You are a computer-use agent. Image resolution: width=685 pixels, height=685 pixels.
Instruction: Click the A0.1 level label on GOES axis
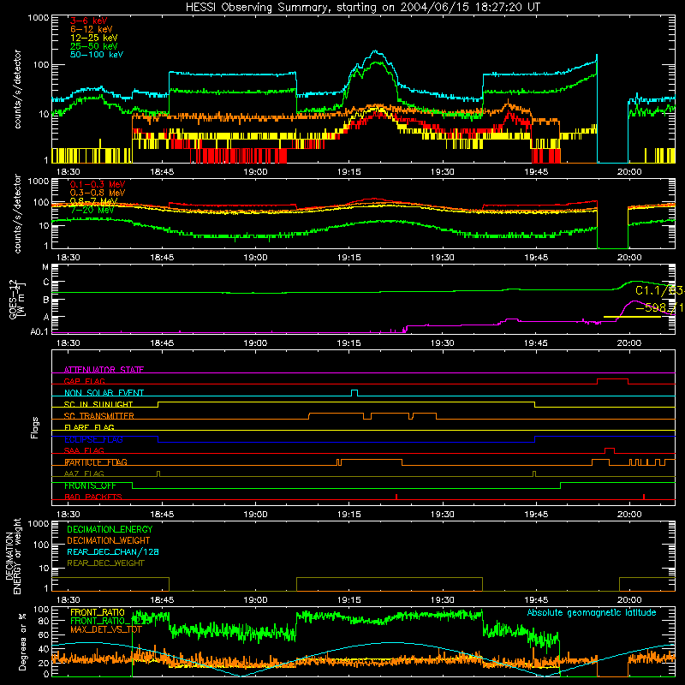(x=39, y=332)
